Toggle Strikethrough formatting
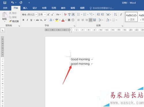The image size is (144, 107). point(37,20)
